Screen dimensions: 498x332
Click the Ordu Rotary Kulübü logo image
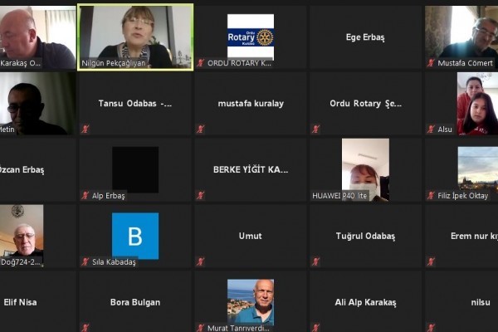[x=251, y=37]
